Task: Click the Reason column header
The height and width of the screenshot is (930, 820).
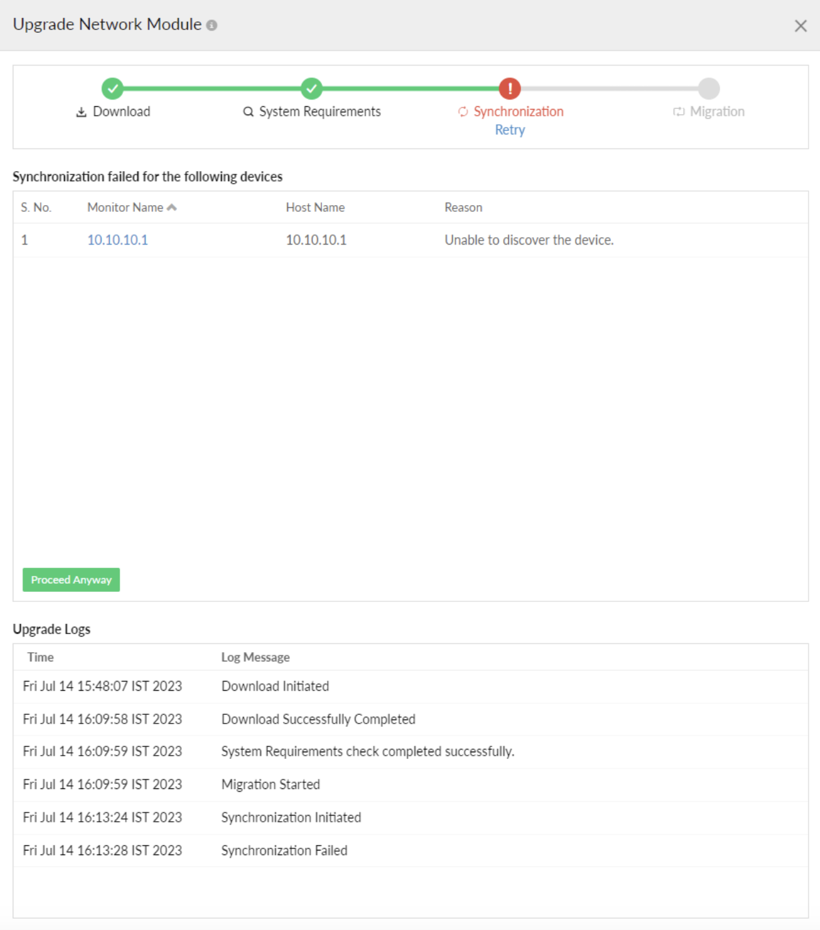Action: pos(463,208)
